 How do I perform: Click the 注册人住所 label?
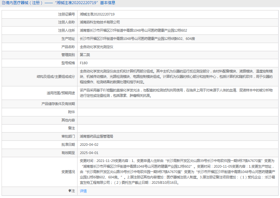[66, 30]
